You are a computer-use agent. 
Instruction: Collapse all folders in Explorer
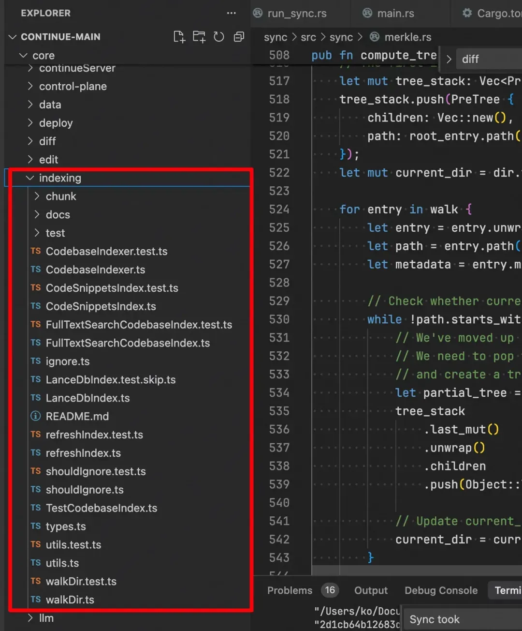tap(239, 37)
